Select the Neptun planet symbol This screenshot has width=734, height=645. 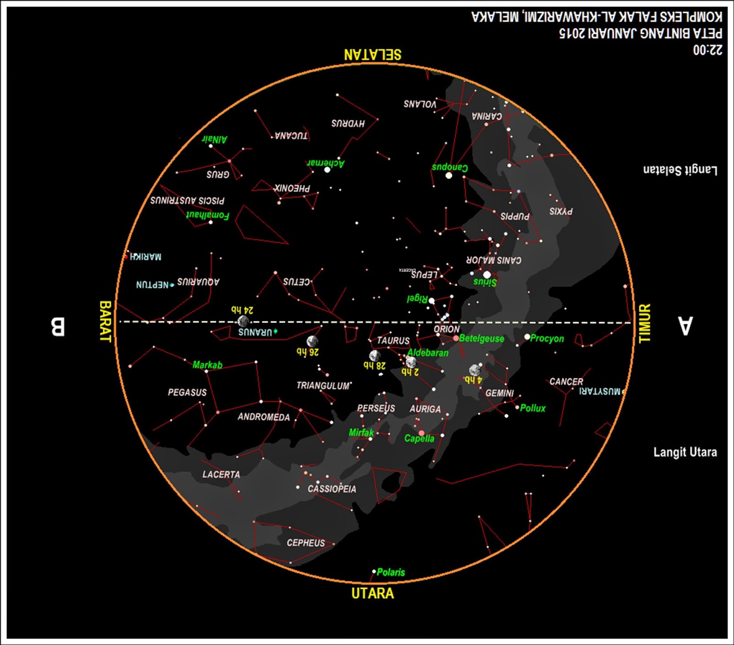point(172,285)
